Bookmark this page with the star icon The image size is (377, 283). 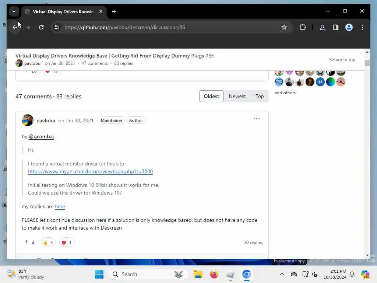pos(284,27)
